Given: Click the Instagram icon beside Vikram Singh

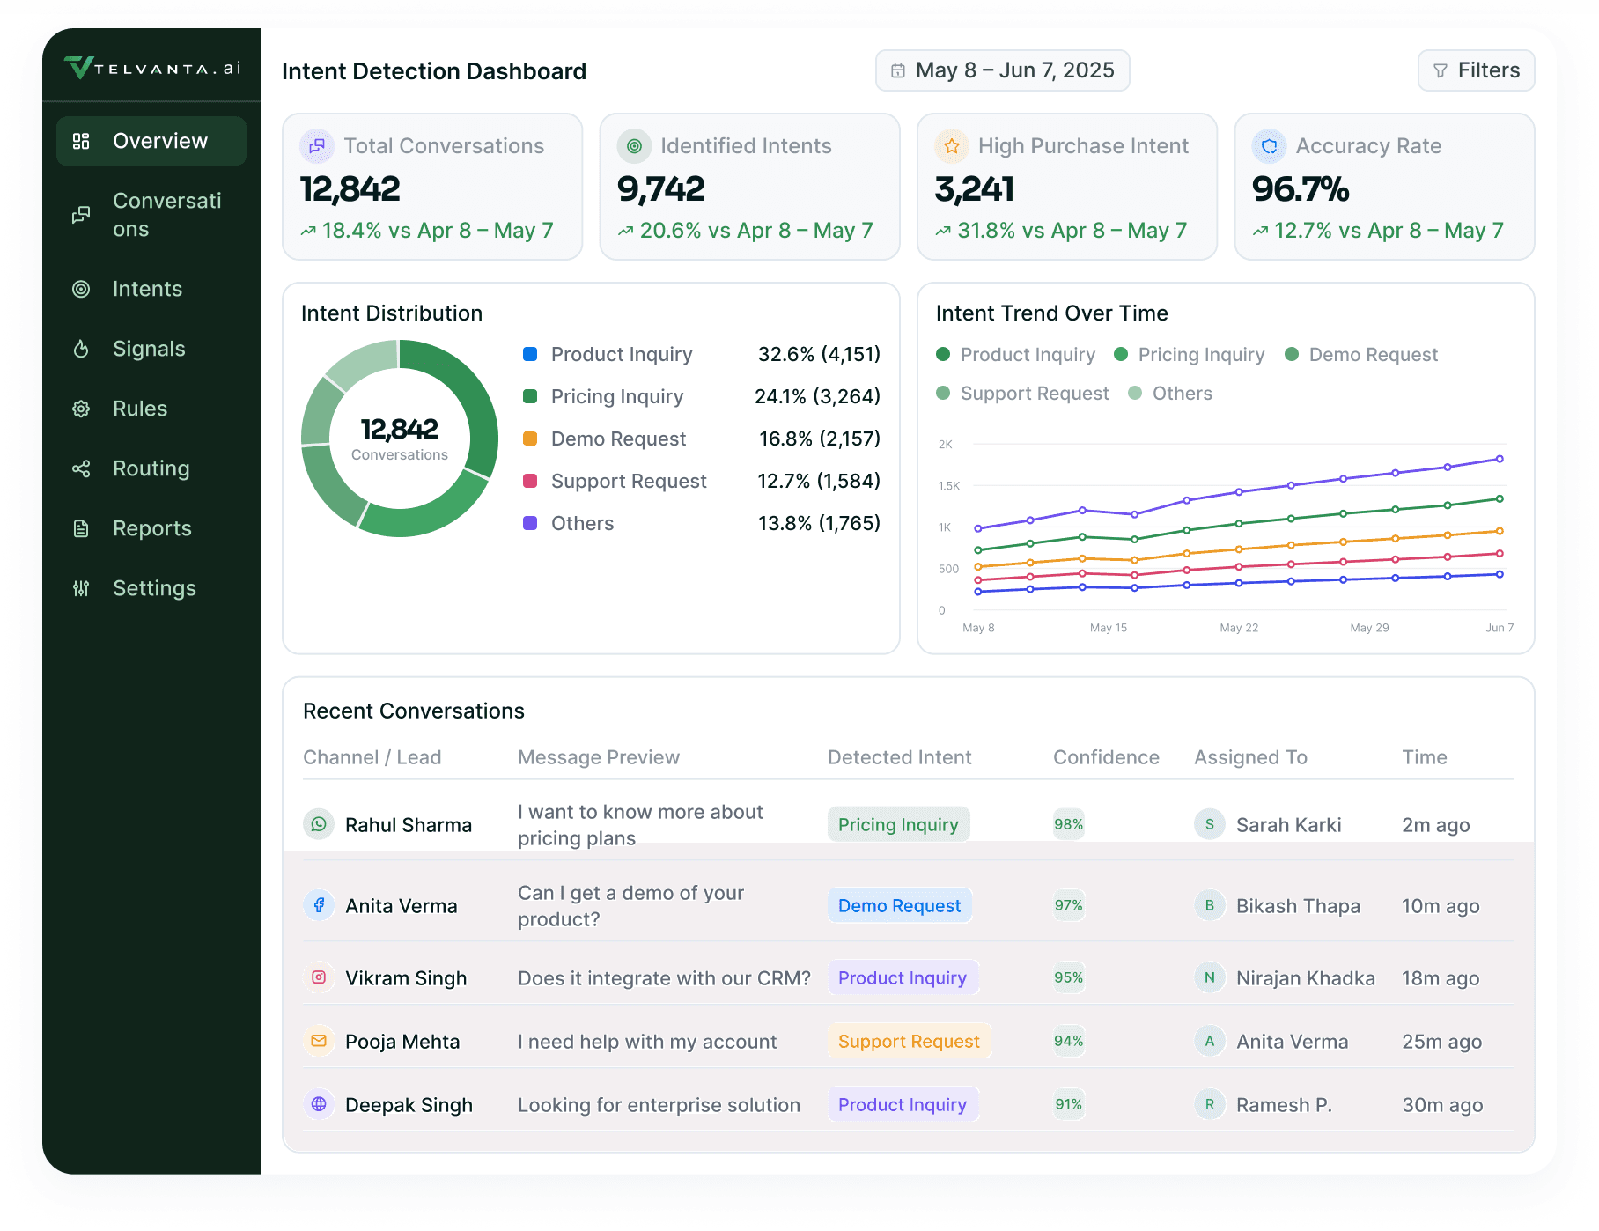Looking at the screenshot, I should (319, 977).
